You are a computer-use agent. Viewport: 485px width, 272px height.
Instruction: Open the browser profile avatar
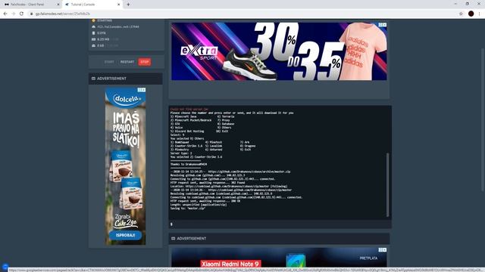click(x=471, y=14)
